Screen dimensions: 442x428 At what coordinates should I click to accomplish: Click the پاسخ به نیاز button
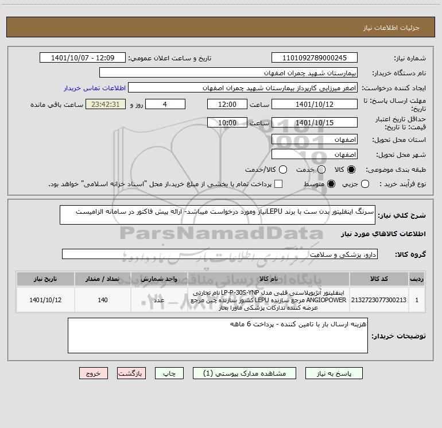(x=334, y=373)
